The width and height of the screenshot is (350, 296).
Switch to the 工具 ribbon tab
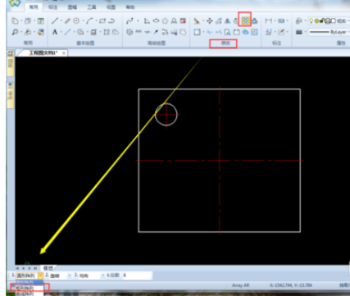point(92,7)
